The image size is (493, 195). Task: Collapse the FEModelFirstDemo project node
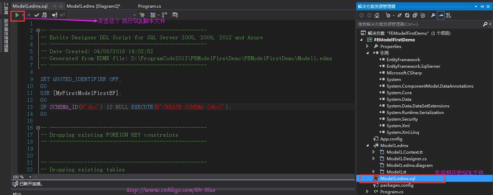pyautogui.click(x=362, y=40)
